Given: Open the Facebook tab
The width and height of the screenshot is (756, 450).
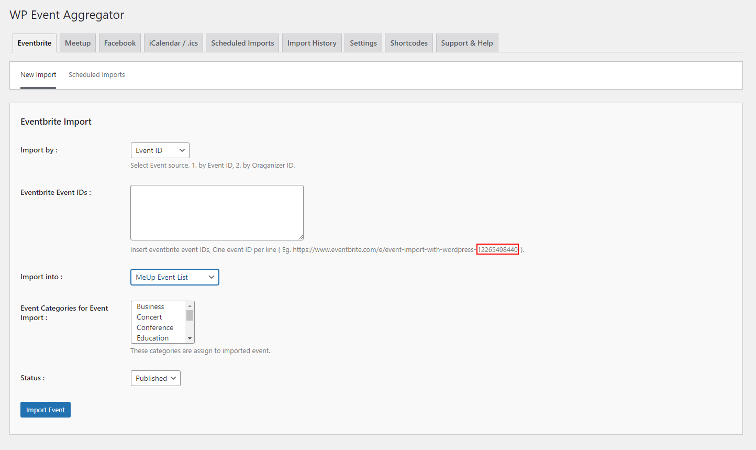Looking at the screenshot, I should (119, 43).
